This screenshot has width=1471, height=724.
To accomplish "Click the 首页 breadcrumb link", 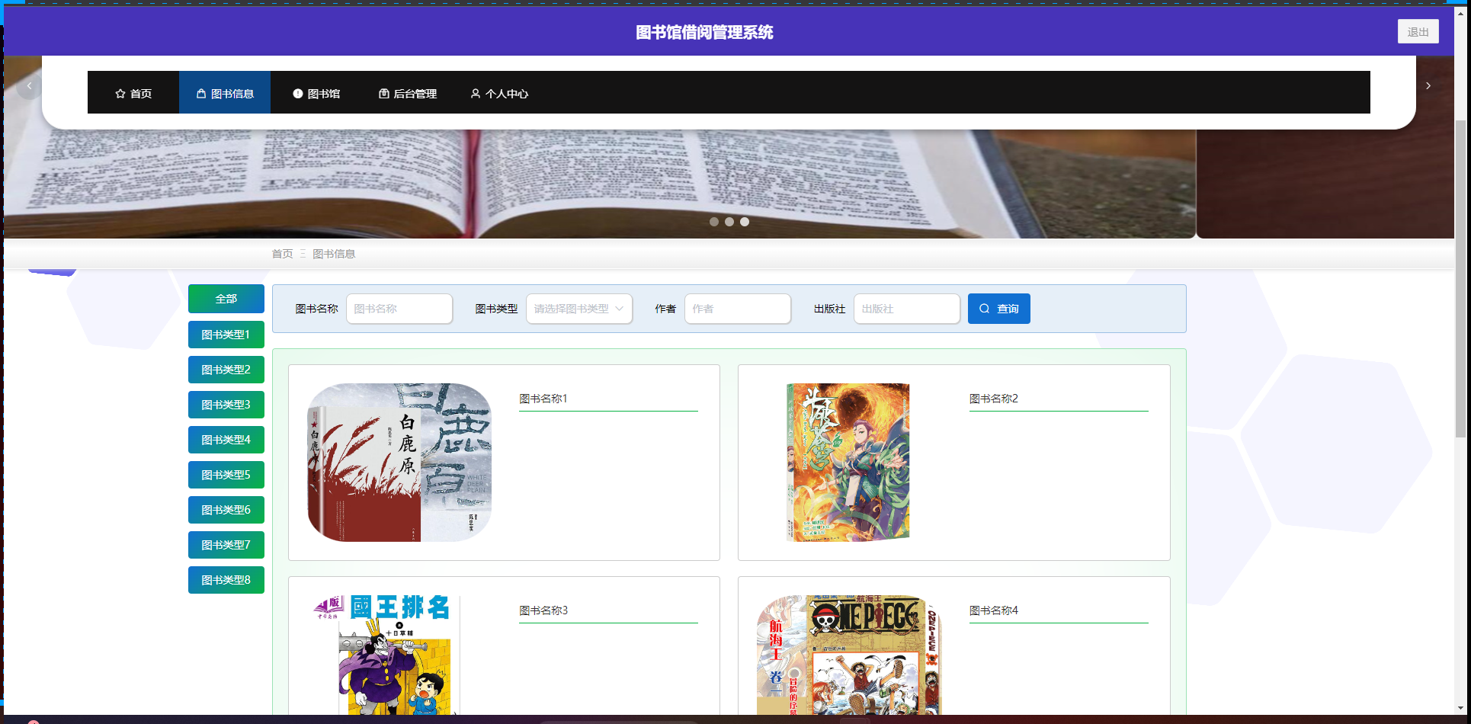I will (282, 254).
